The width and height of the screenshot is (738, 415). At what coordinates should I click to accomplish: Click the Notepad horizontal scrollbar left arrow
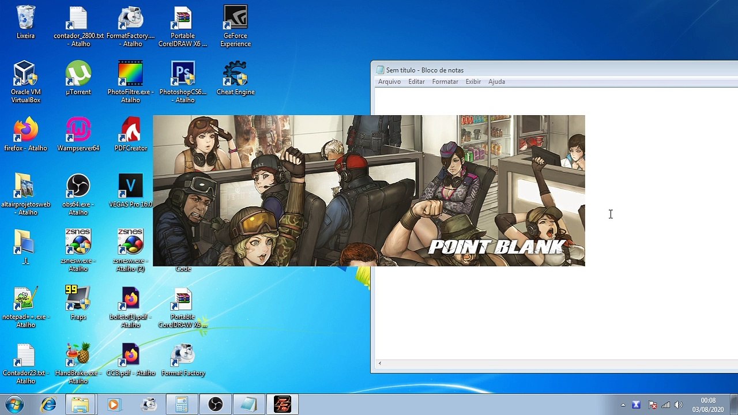(x=379, y=363)
